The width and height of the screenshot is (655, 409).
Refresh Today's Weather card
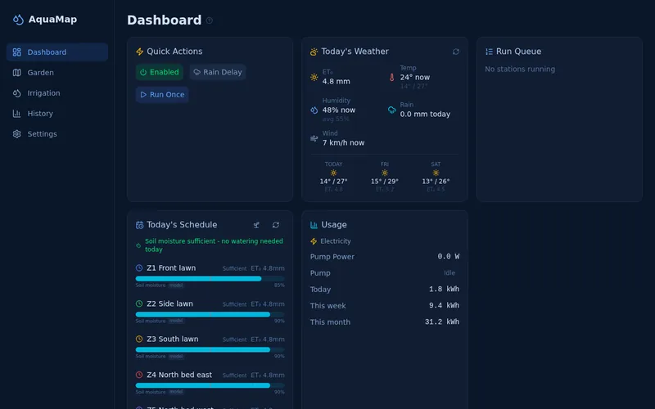coord(456,52)
